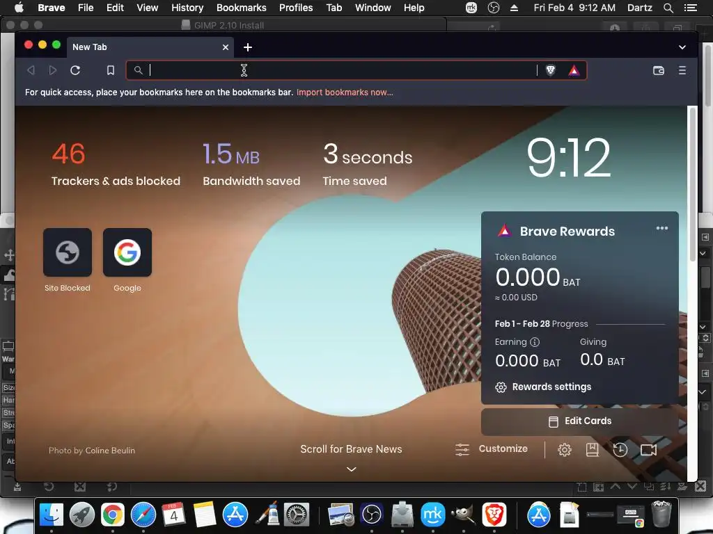The image size is (713, 534).
Task: Open Launchpad from the Dock
Action: click(82, 515)
